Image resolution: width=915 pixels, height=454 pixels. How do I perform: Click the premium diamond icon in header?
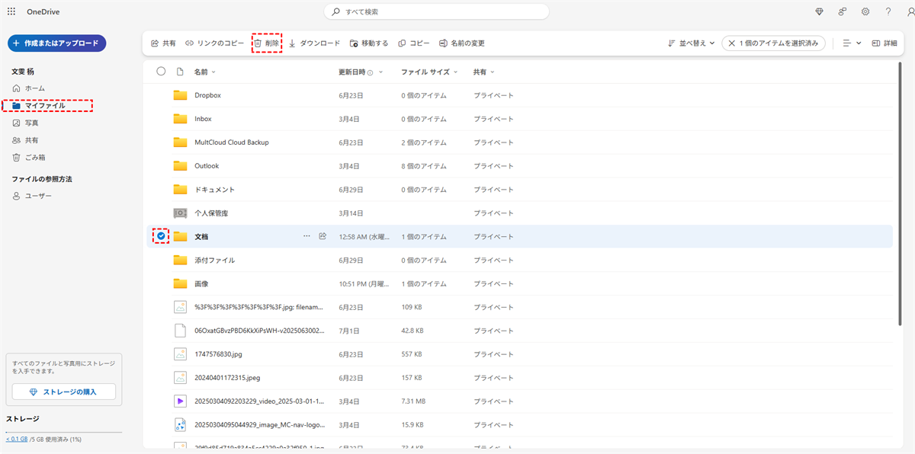pyautogui.click(x=820, y=11)
